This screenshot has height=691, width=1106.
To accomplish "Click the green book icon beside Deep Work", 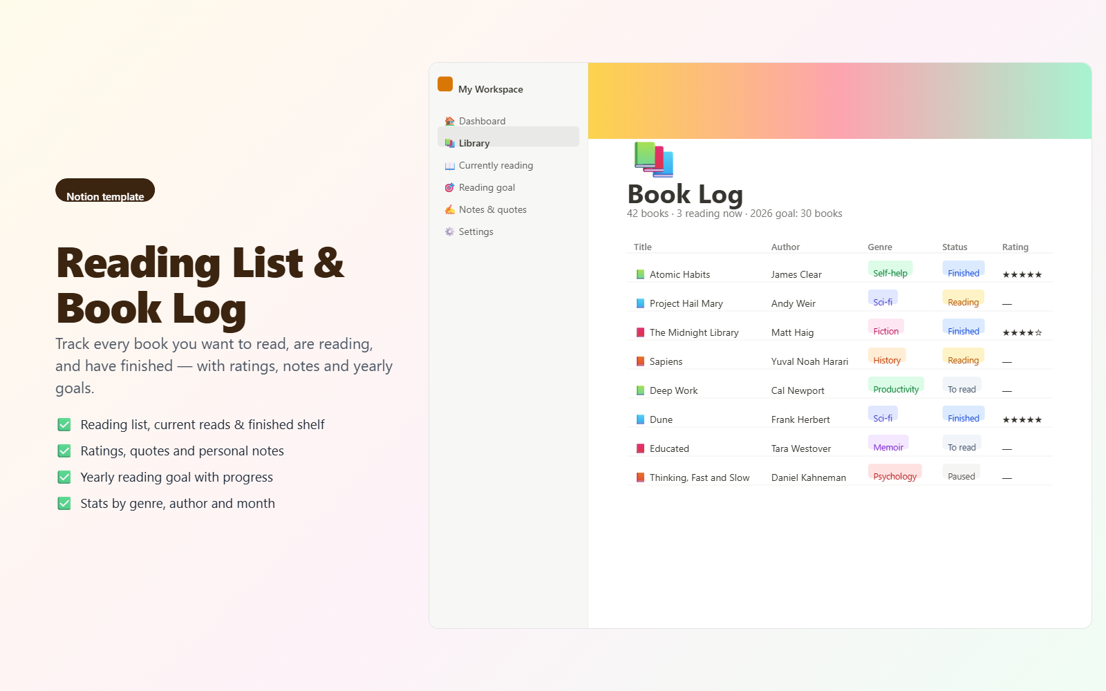I will click(640, 390).
